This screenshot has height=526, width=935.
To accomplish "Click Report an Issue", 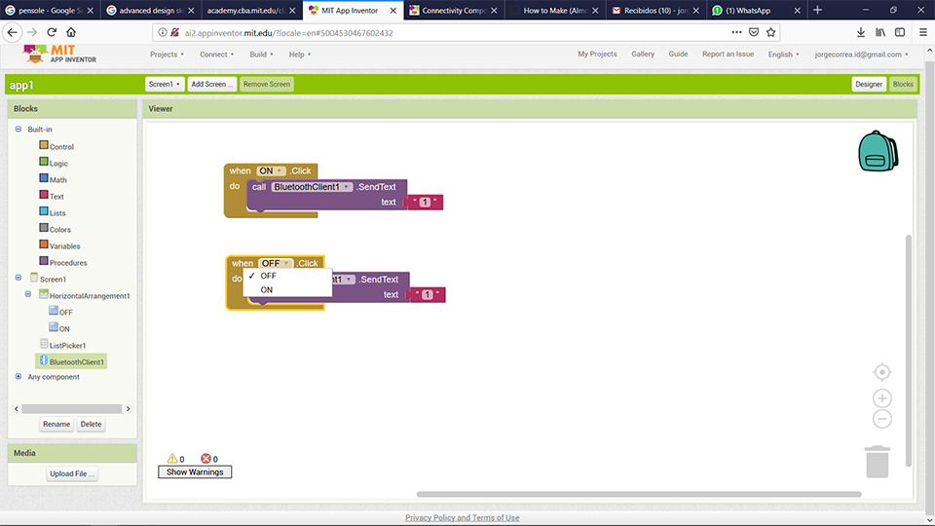I will click(x=728, y=54).
